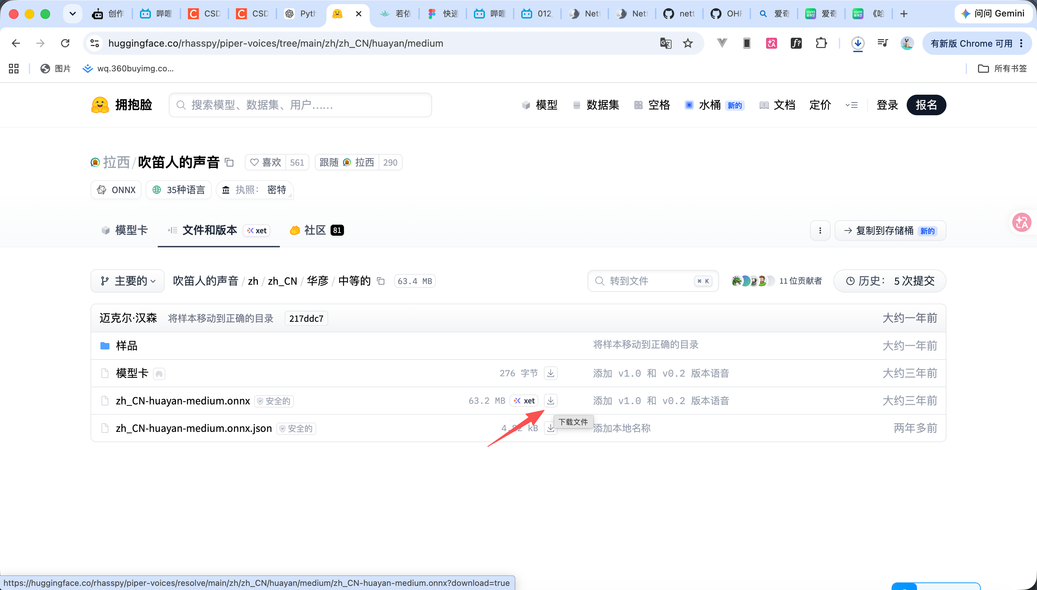The image size is (1037, 590).
Task: Open the three-dot repository options menu
Action: [x=820, y=231]
